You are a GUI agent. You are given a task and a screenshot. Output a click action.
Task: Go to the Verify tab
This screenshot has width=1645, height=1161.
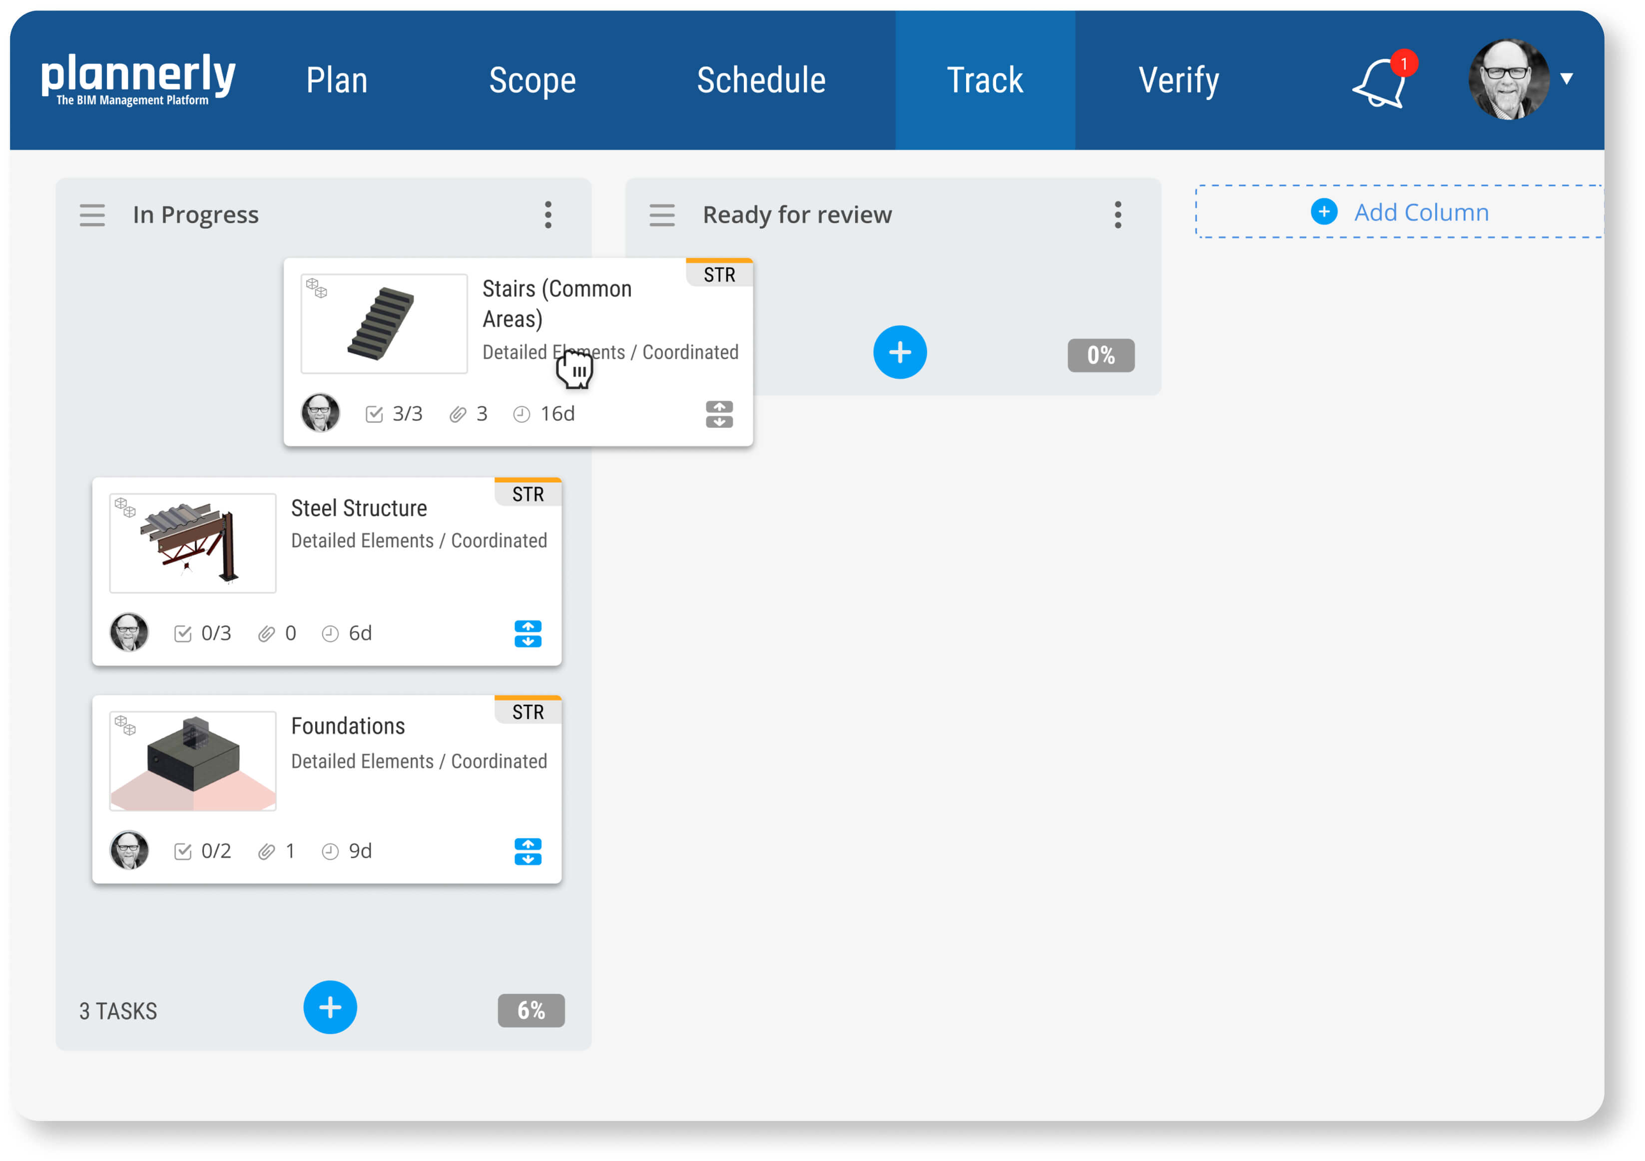click(x=1178, y=80)
